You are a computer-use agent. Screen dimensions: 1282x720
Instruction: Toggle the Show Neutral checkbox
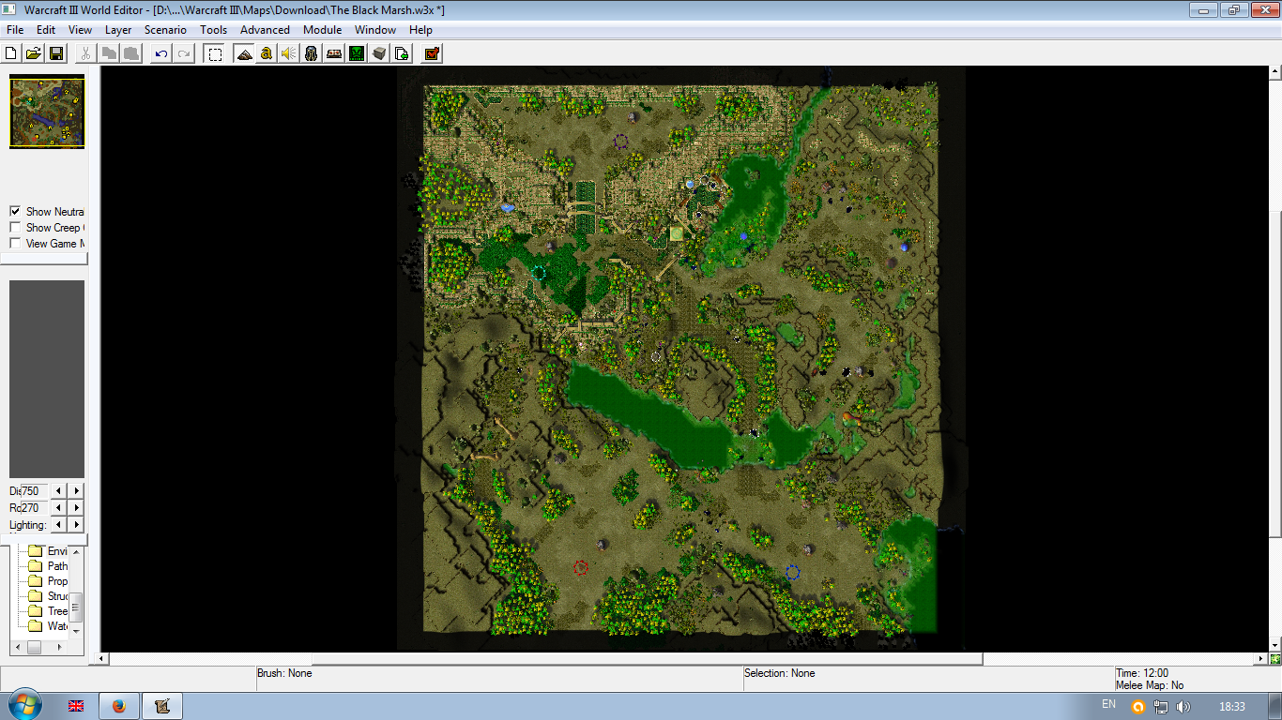tap(15, 212)
